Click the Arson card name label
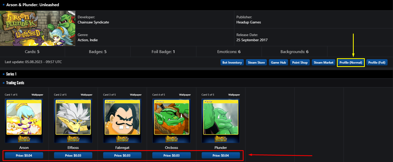Viewport: 393px width, 162px height. tap(24, 148)
